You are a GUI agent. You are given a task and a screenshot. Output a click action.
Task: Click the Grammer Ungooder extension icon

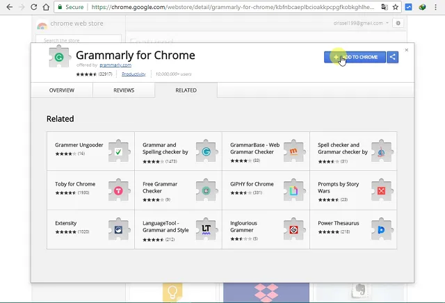[119, 151]
